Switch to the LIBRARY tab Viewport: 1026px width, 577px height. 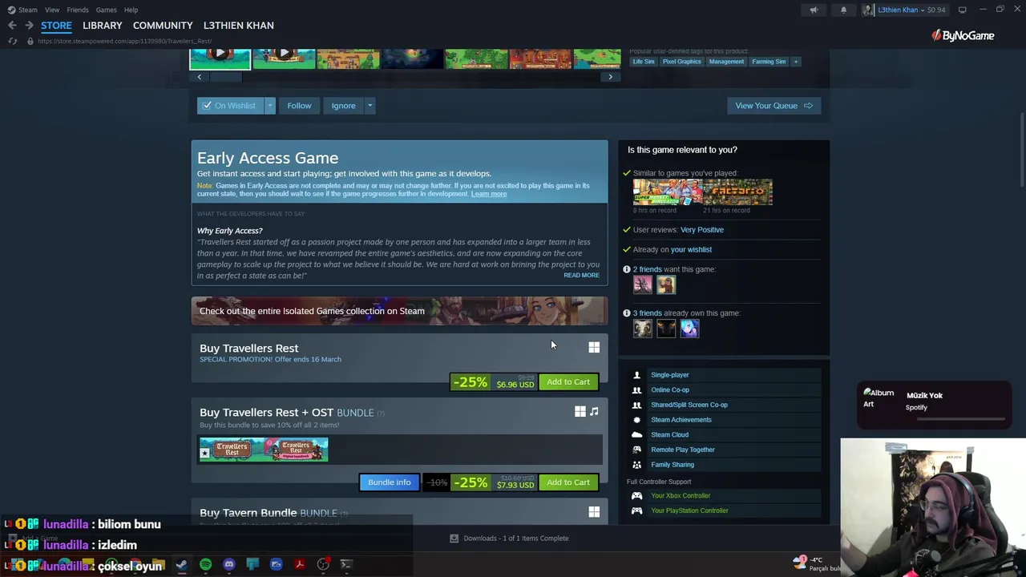103,26
